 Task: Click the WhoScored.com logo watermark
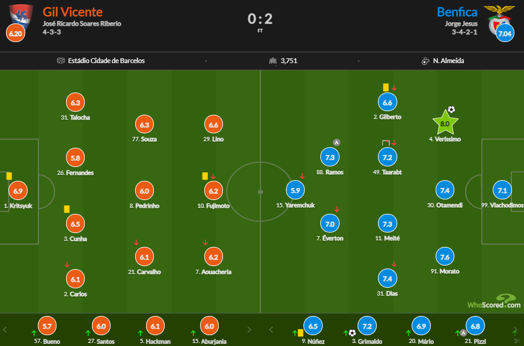click(494, 301)
